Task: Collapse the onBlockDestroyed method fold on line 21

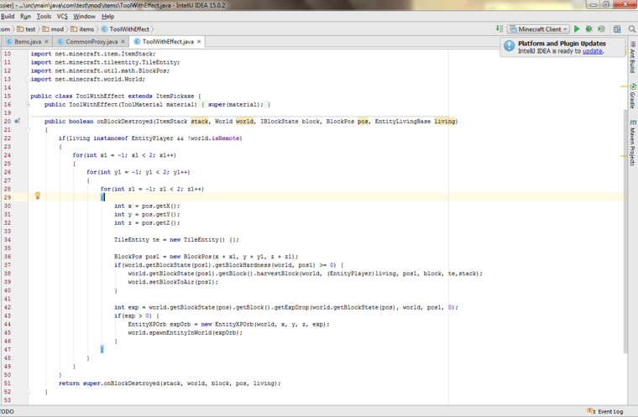Action: [x=28, y=129]
